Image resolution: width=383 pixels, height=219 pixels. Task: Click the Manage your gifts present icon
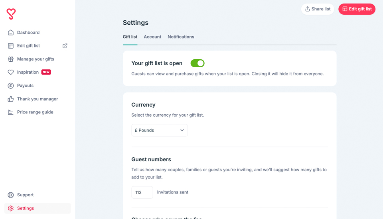click(x=11, y=59)
